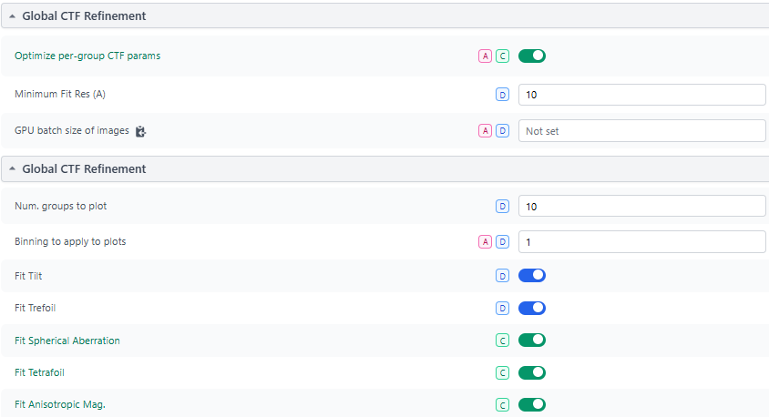769x417 pixels.
Task: Collapse the top Global CTF Refinement section
Action: click(13, 16)
